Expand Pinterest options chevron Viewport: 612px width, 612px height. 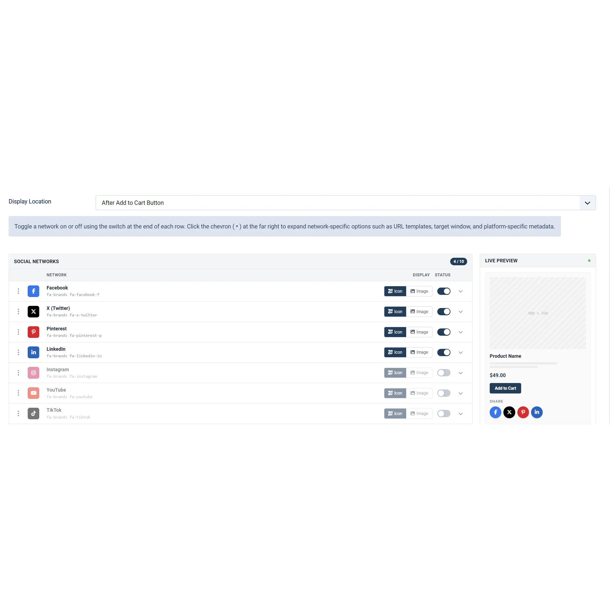pos(461,332)
